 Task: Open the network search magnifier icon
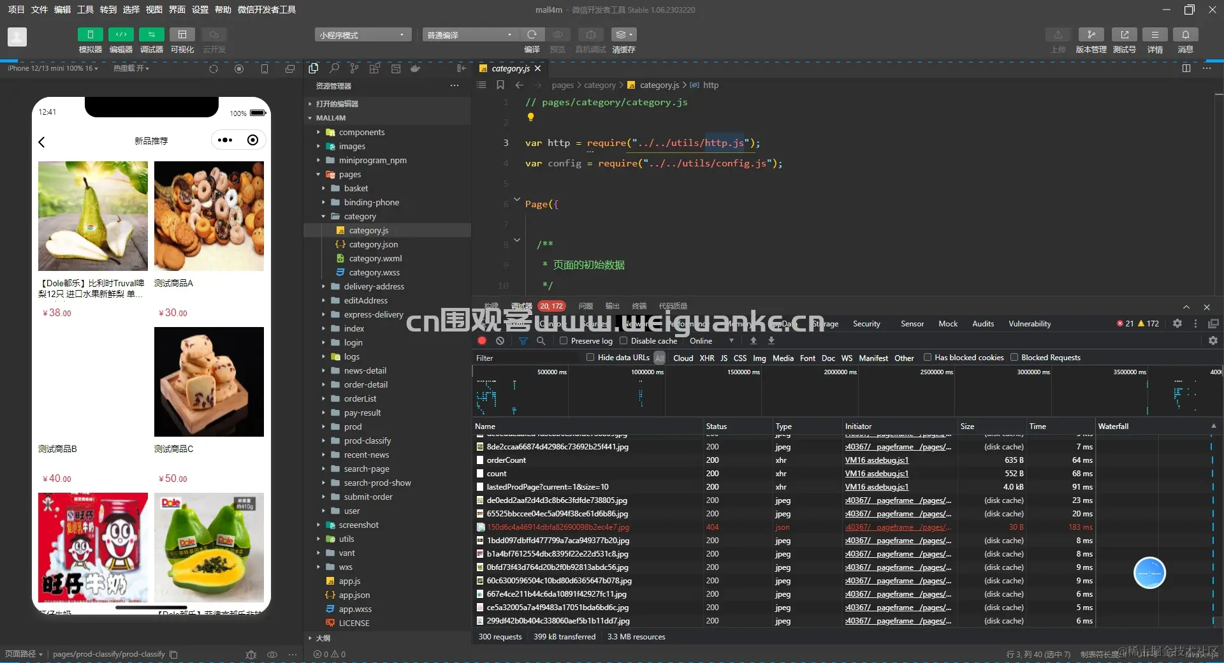pos(541,341)
